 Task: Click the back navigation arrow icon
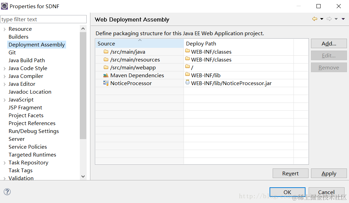[x=314, y=19]
